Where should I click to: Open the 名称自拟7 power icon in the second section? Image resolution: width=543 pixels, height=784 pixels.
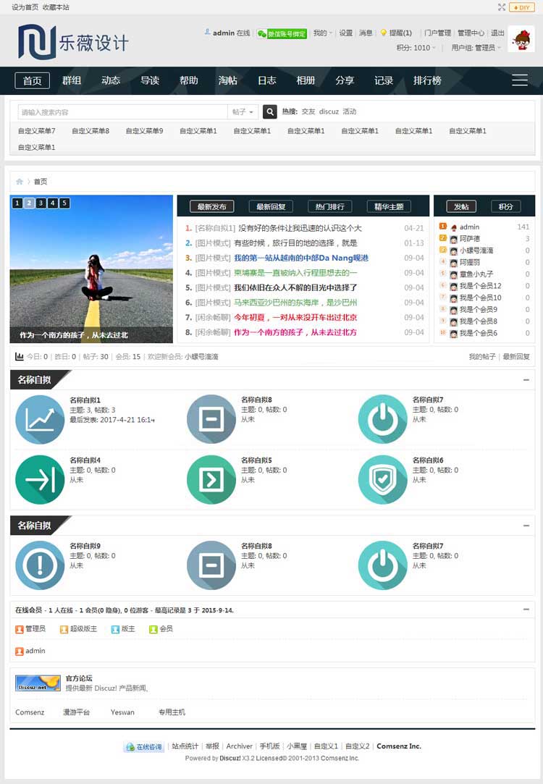pos(383,565)
